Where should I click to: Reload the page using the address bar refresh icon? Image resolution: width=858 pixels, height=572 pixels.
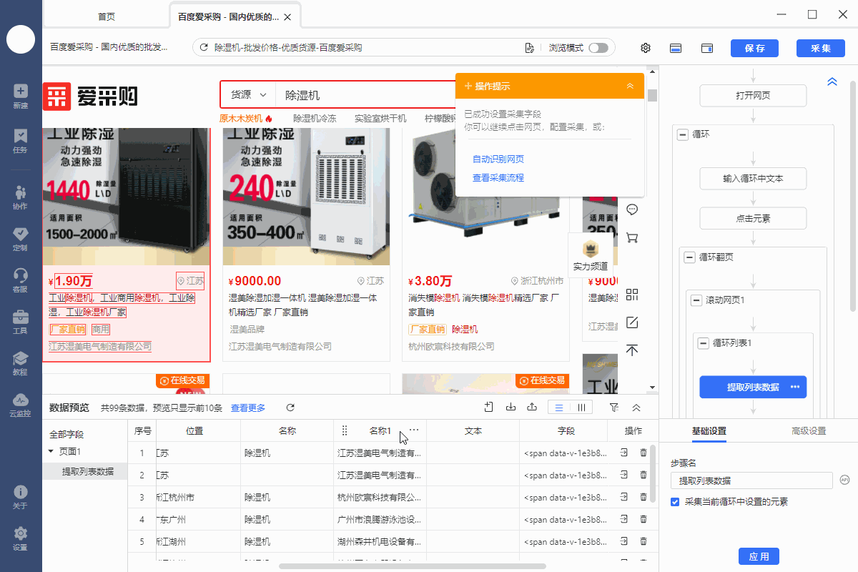[x=204, y=48]
